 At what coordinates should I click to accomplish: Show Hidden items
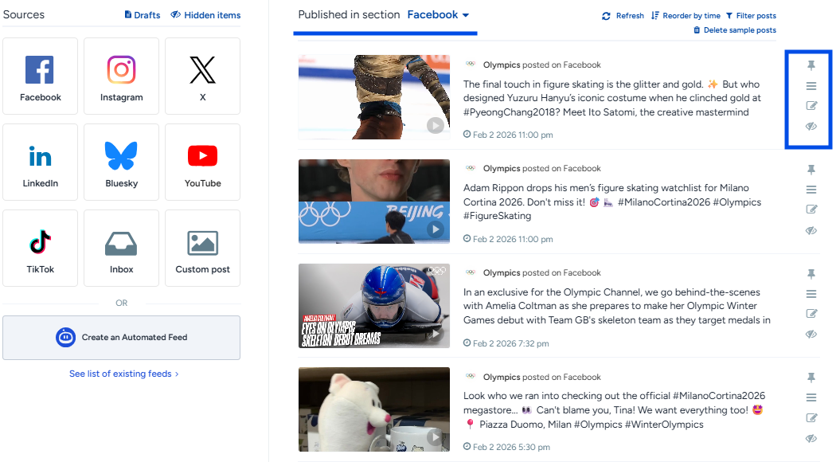(205, 15)
